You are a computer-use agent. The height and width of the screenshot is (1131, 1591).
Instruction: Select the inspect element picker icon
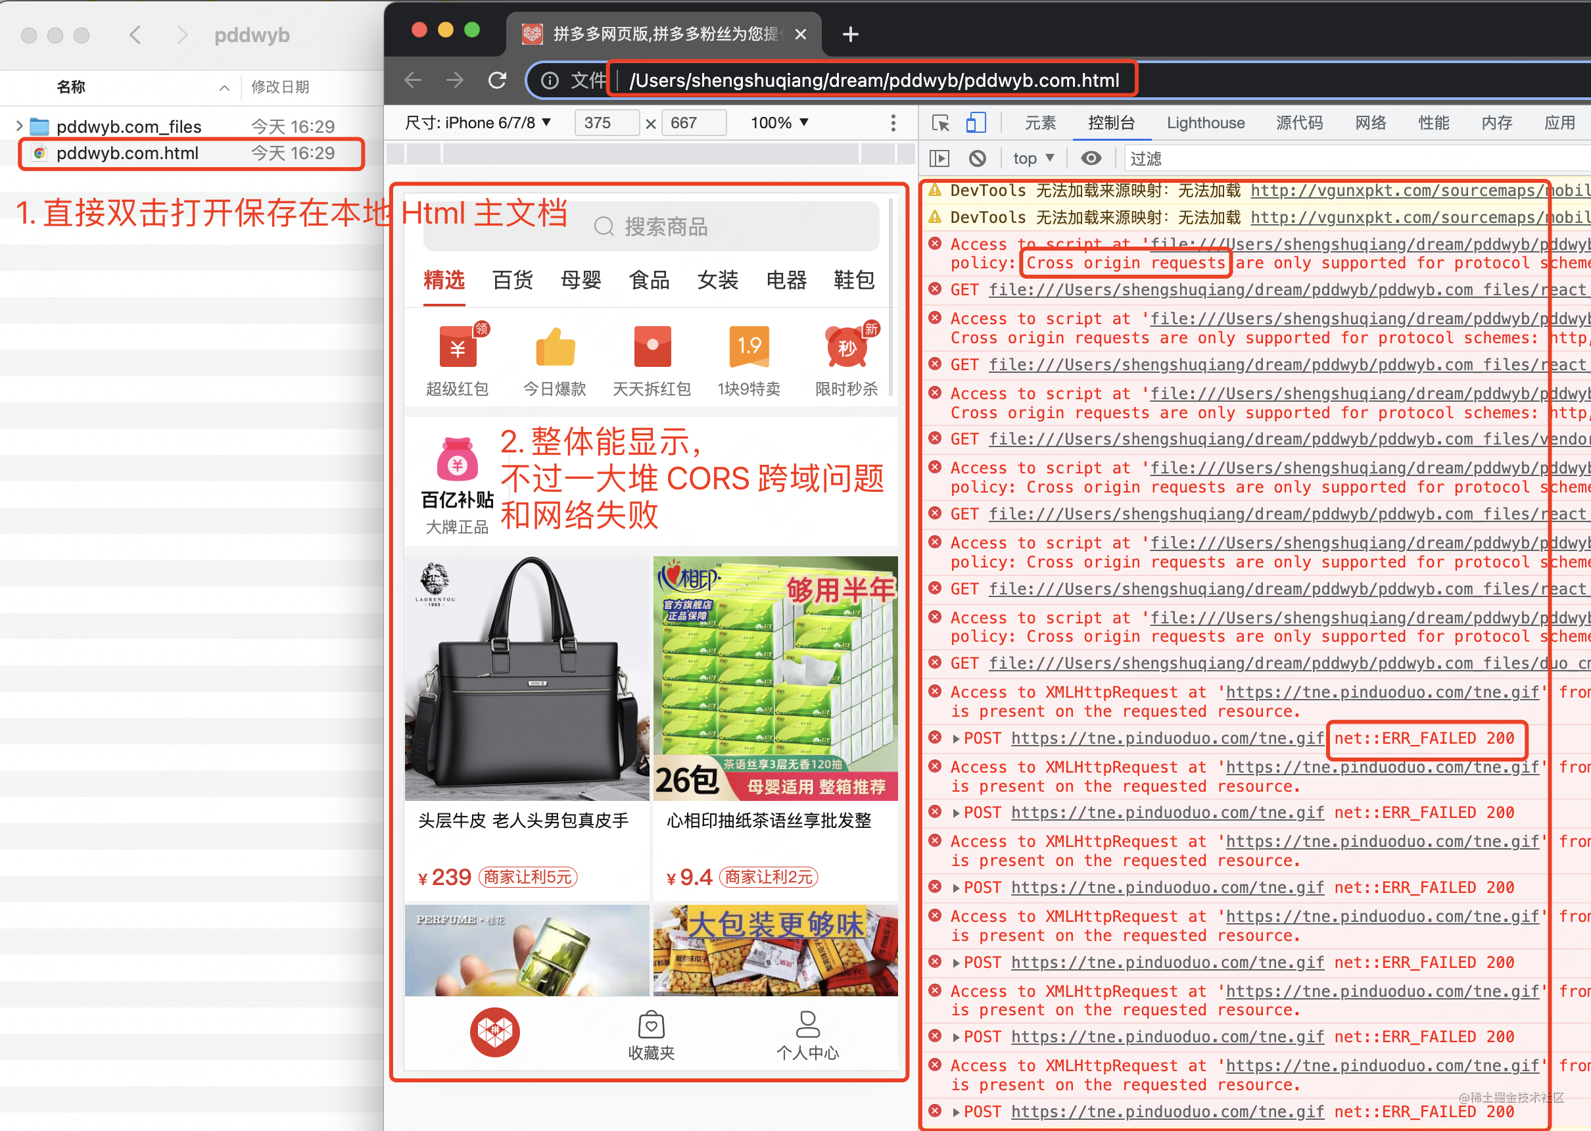pos(941,123)
